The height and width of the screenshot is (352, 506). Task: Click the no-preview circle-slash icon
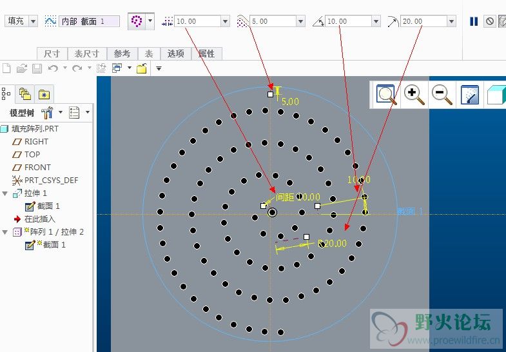[489, 22]
